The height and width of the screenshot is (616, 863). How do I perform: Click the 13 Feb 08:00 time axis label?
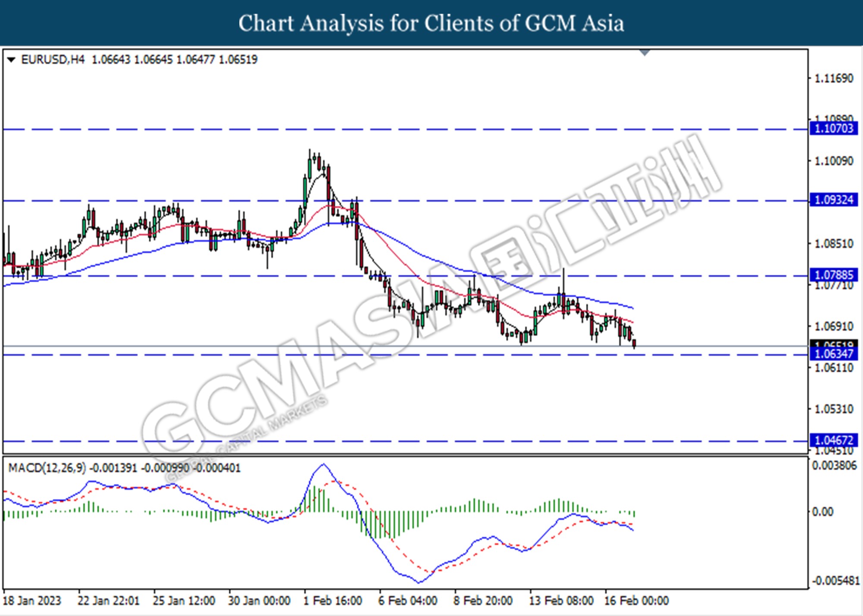click(561, 601)
